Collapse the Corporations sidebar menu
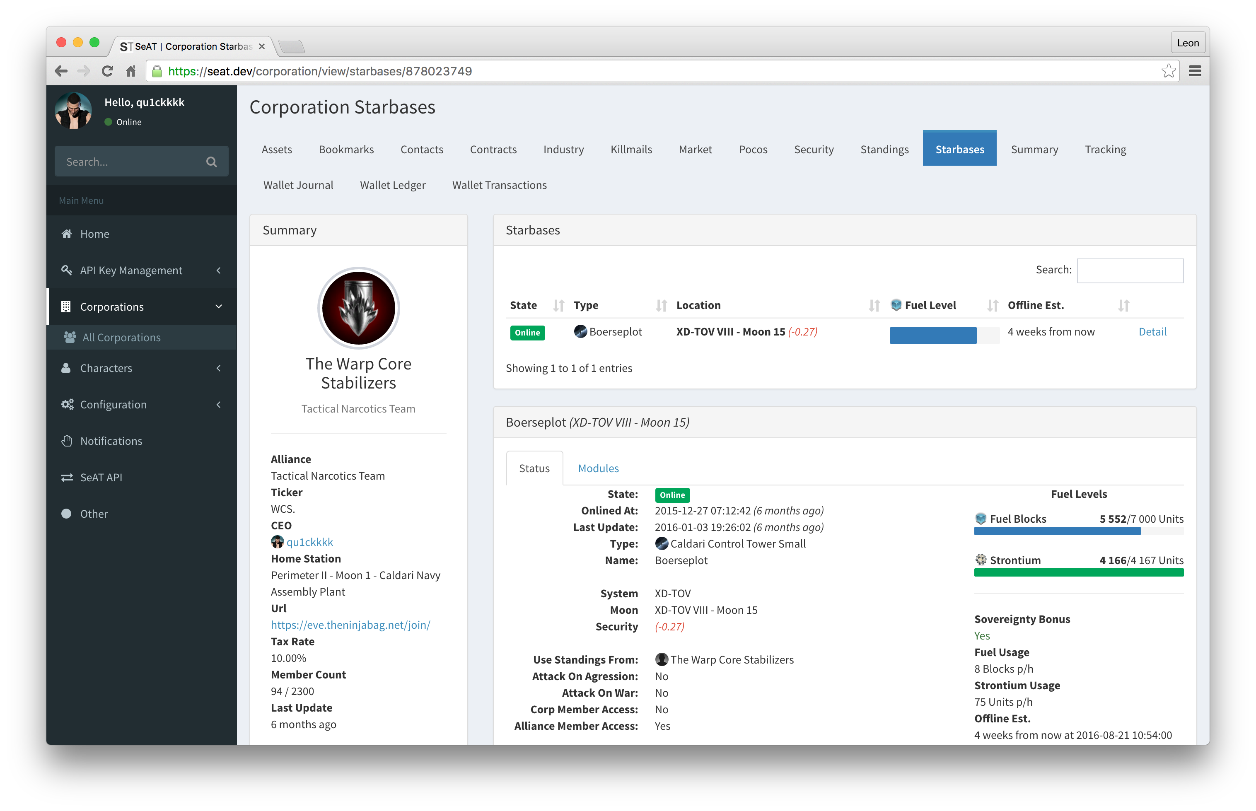Image resolution: width=1256 pixels, height=811 pixels. coord(112,307)
